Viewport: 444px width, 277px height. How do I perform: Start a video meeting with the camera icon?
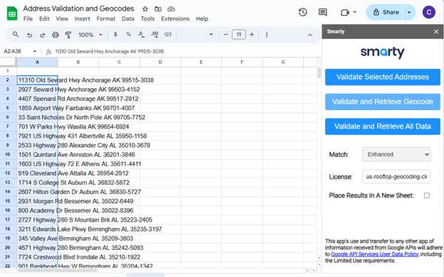[x=344, y=12]
